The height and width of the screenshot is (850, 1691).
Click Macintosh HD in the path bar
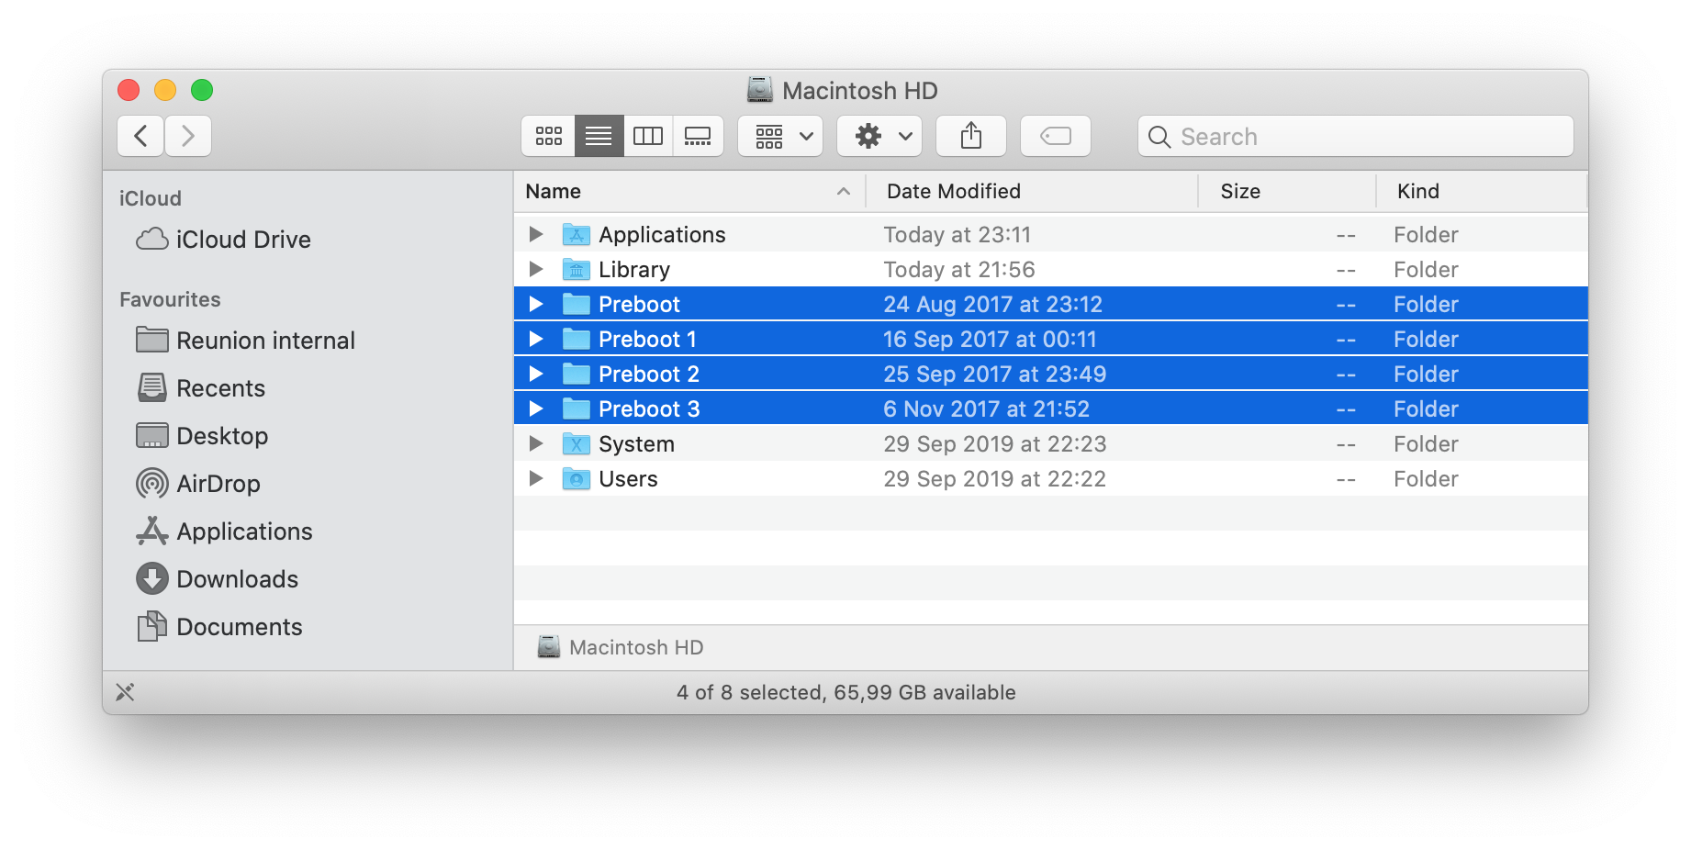click(636, 647)
